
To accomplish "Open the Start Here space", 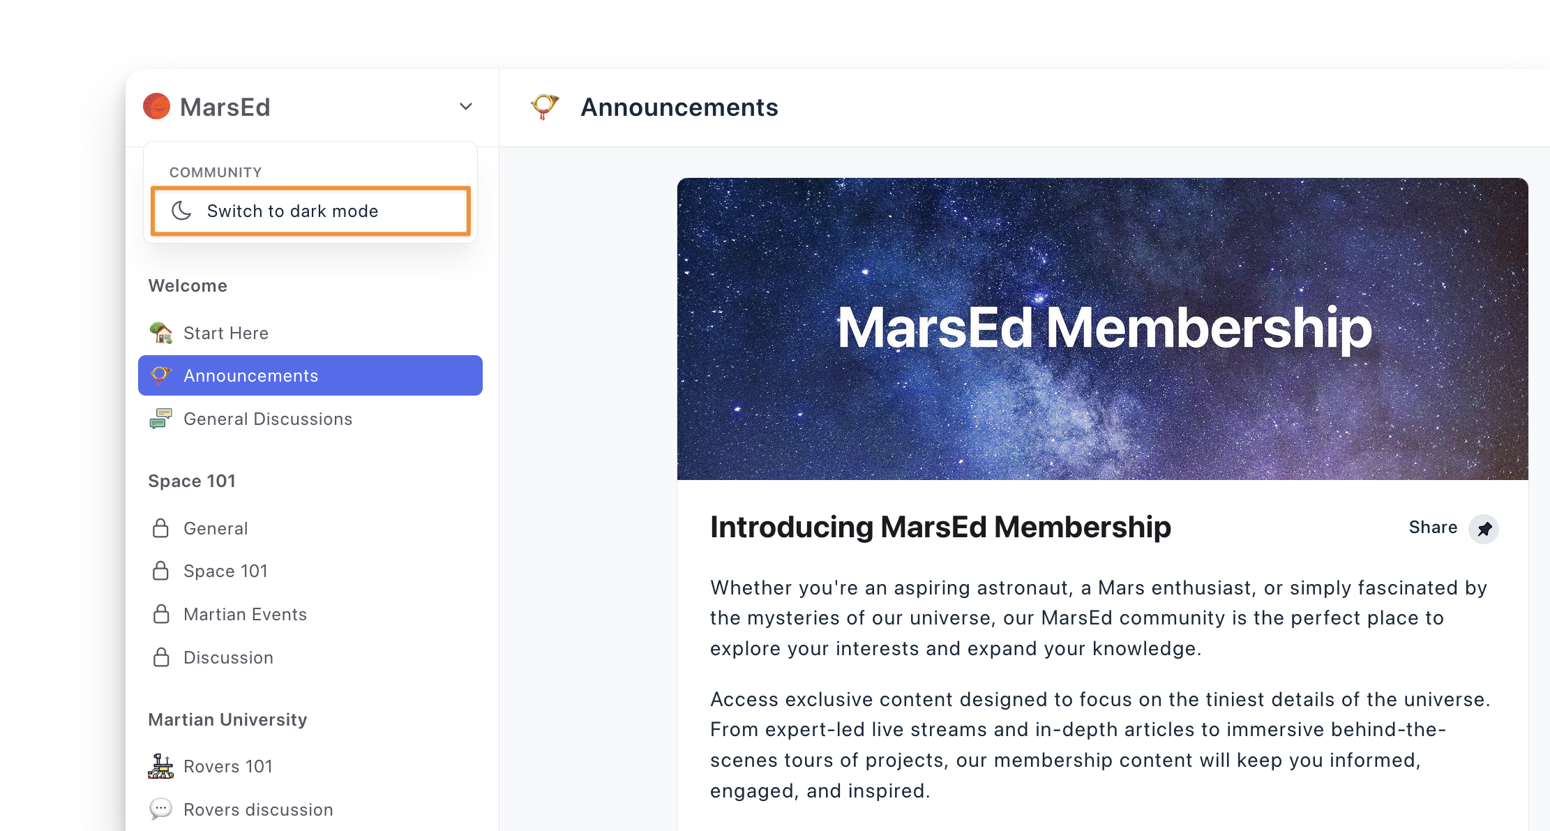I will tap(225, 333).
